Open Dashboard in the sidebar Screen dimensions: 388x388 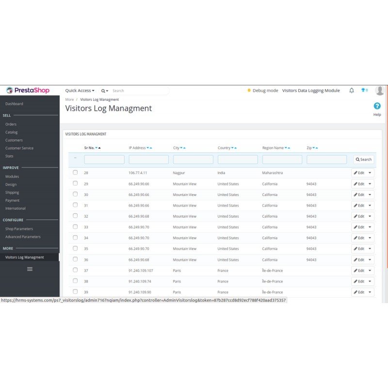click(x=14, y=104)
